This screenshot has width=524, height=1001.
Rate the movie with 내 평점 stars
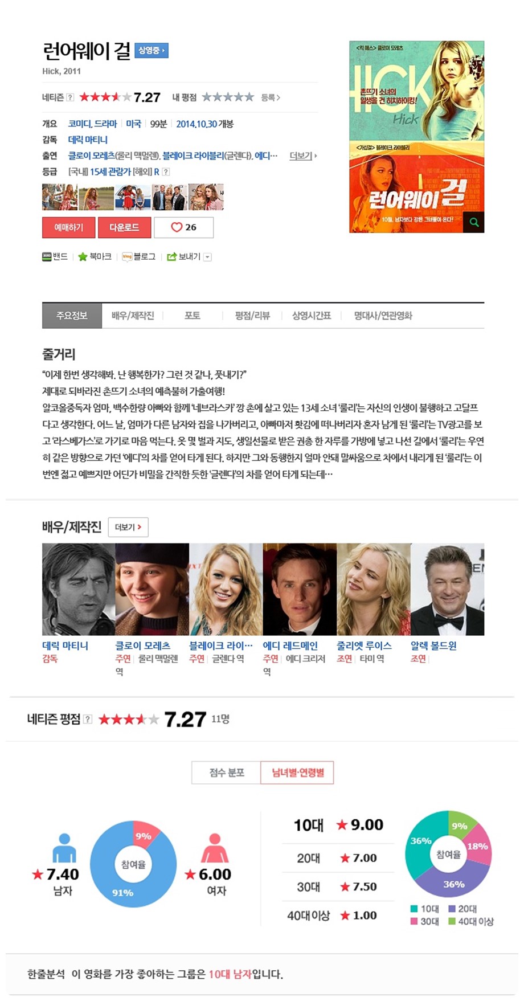click(x=228, y=97)
